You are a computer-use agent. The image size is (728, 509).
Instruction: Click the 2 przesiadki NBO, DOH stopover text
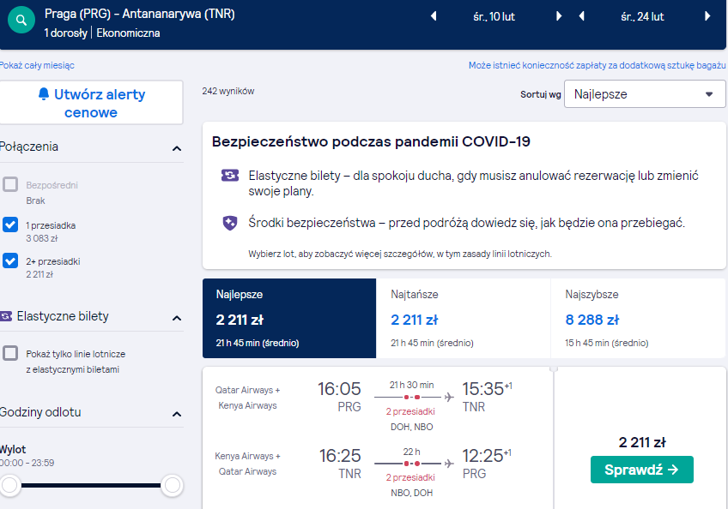pos(411,485)
